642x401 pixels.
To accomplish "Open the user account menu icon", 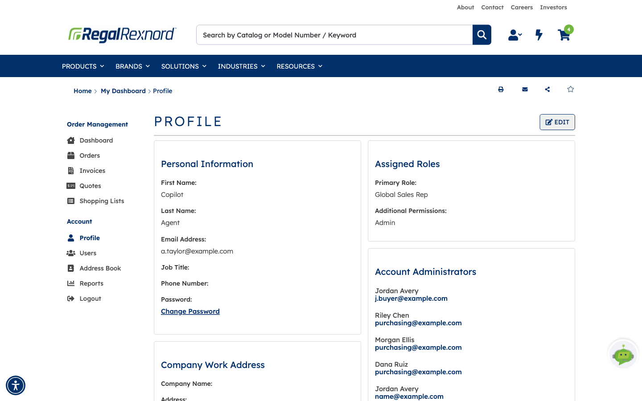I will coord(515,35).
